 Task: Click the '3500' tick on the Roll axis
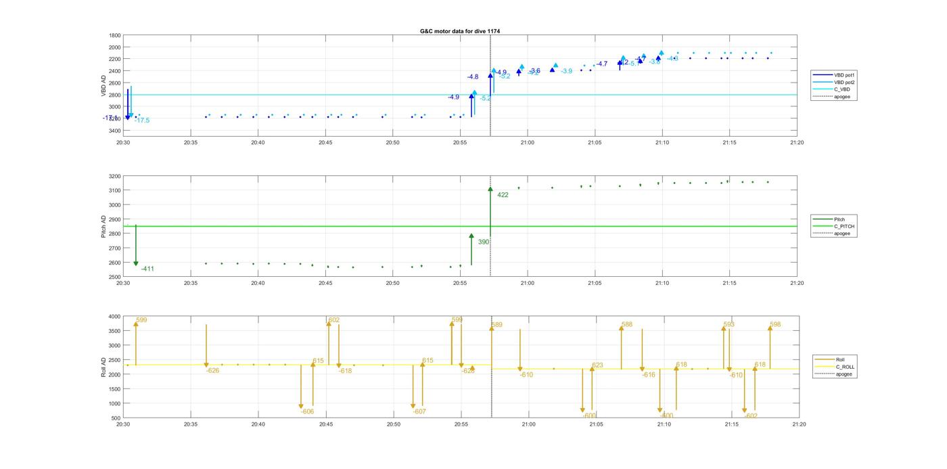(115, 331)
